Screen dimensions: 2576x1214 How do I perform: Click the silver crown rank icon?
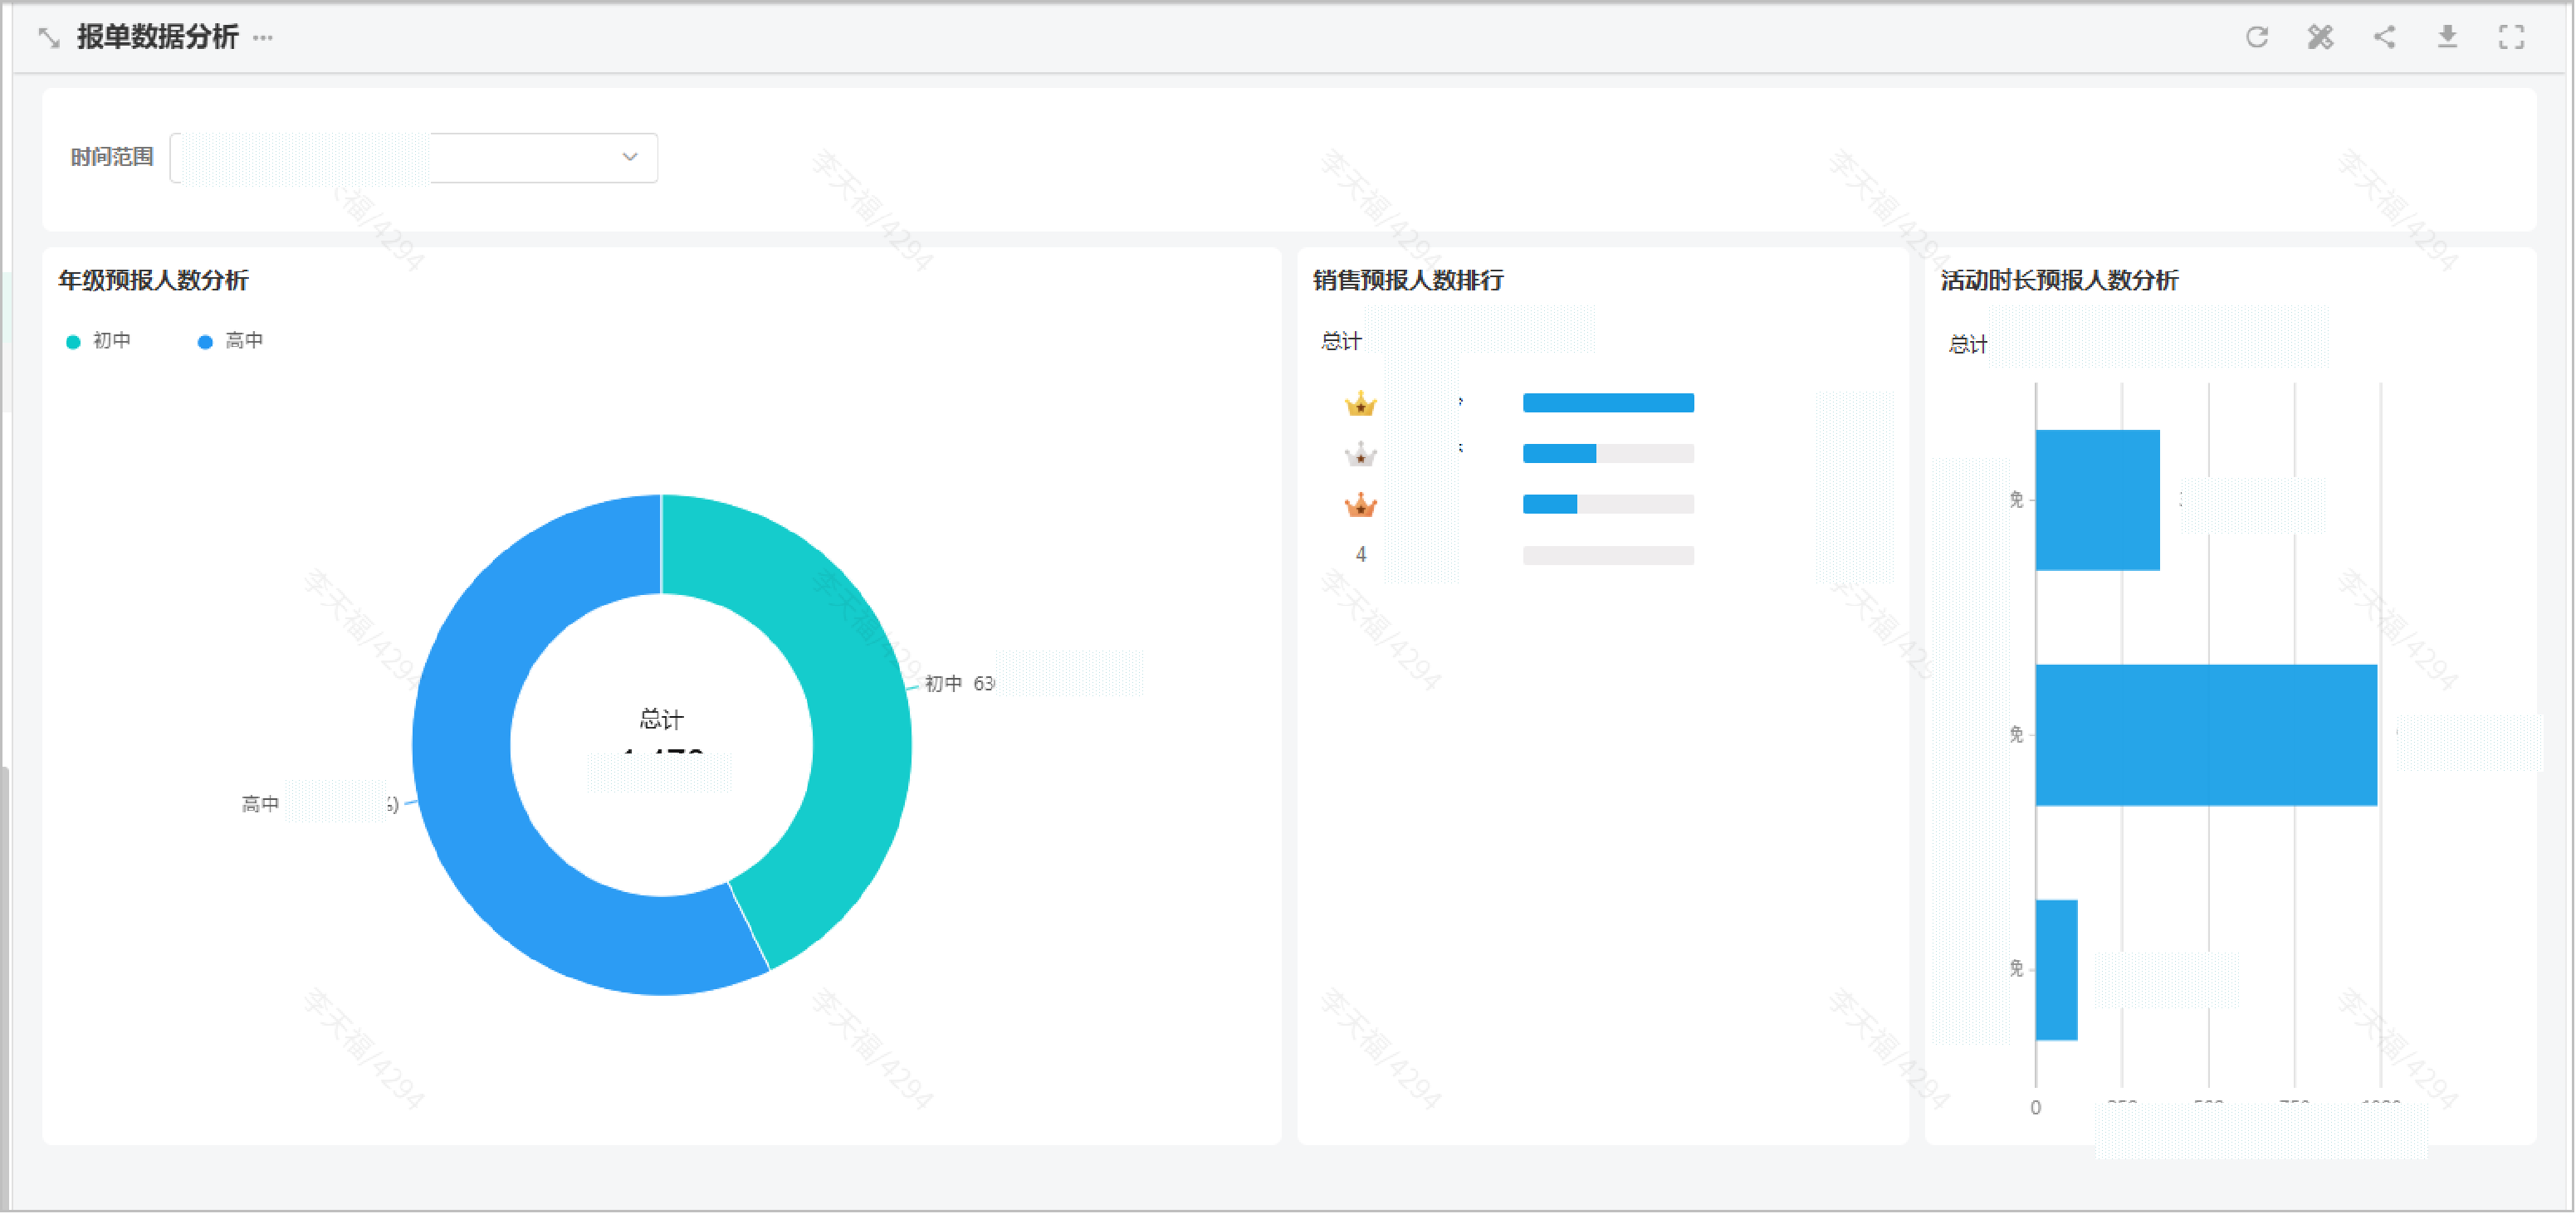pyautogui.click(x=1360, y=455)
